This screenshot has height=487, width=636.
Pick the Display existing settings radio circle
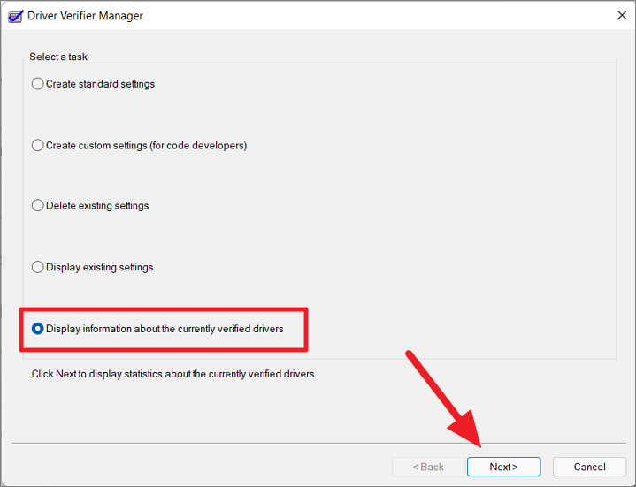coord(38,267)
